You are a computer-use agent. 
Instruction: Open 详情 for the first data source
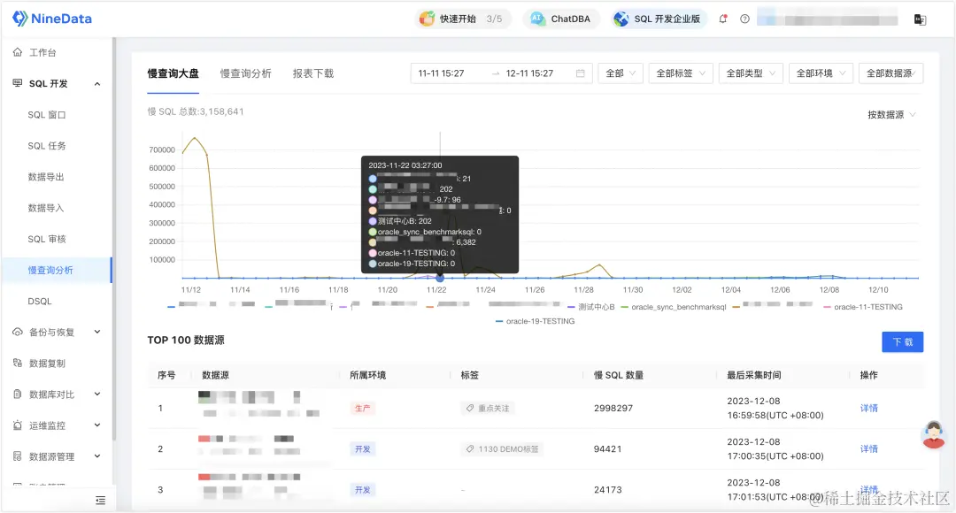(x=867, y=408)
